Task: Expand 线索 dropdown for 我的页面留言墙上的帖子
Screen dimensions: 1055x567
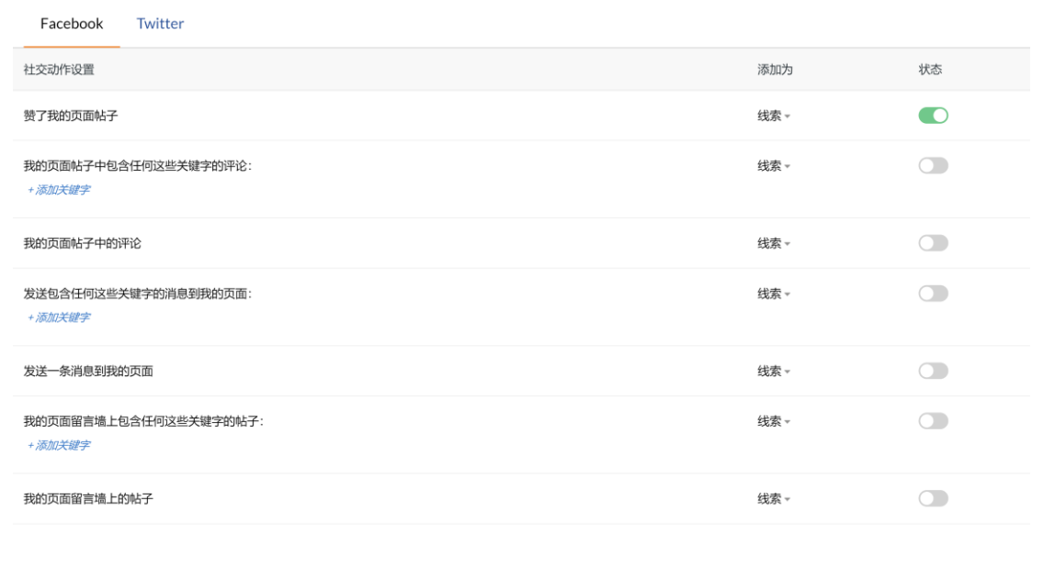Action: pos(774,499)
